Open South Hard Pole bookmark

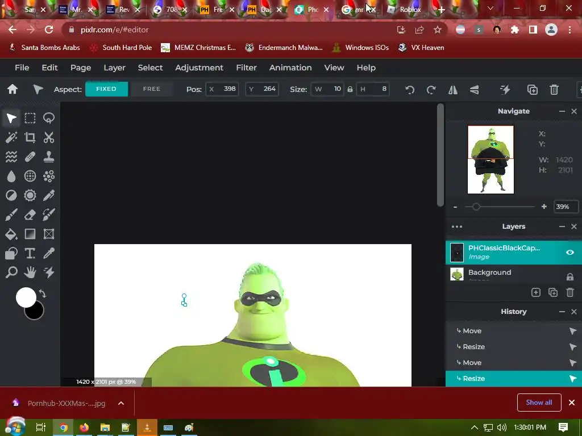[x=122, y=48]
